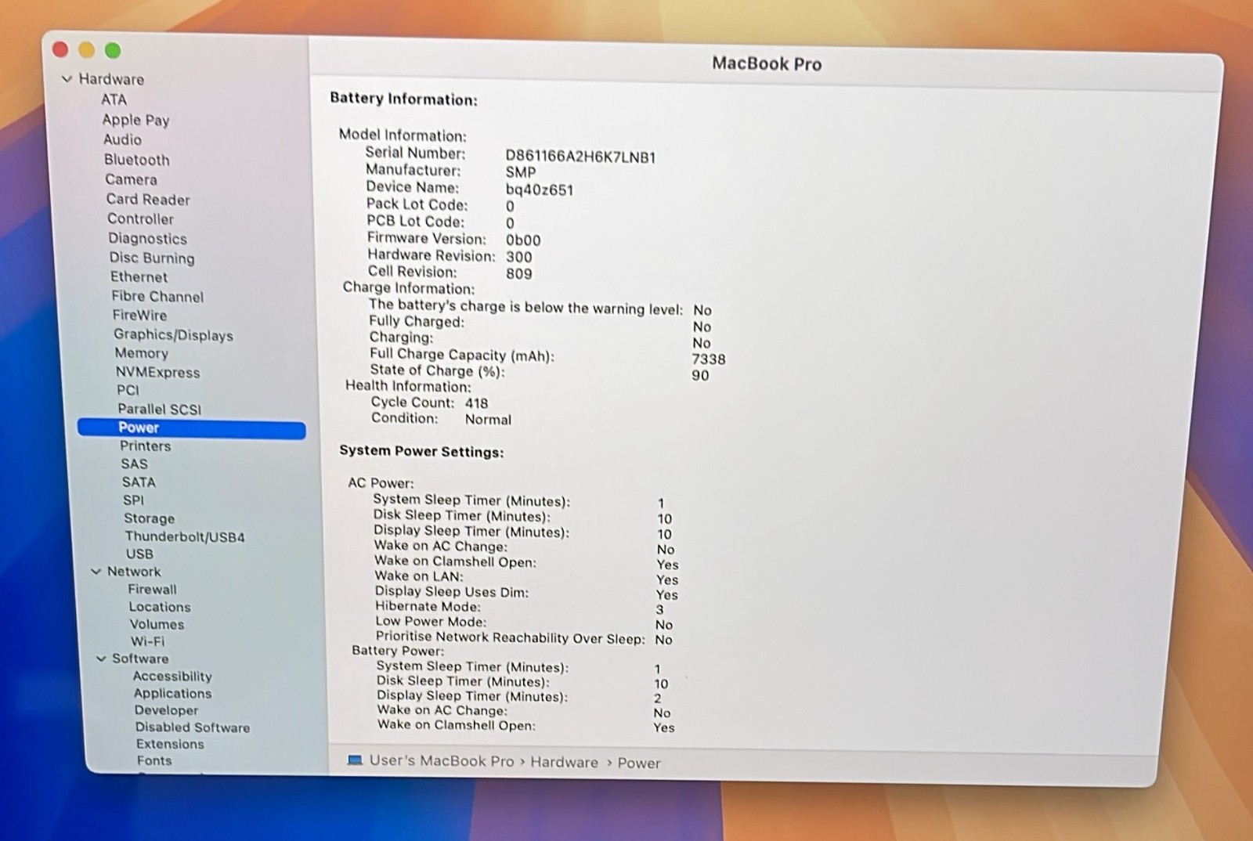Close the System Information window
This screenshot has width=1253, height=841.
tap(60, 50)
